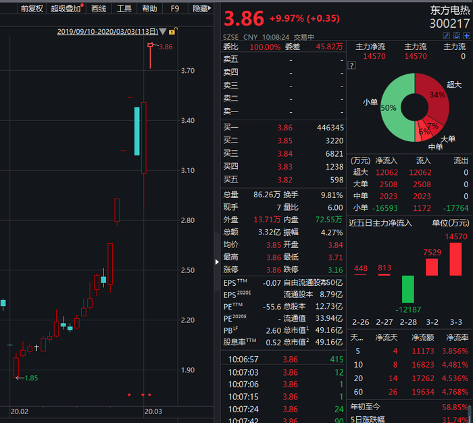Click the yellow lock icon beside date range
This screenshot has width=473, height=423.
click(x=172, y=31)
